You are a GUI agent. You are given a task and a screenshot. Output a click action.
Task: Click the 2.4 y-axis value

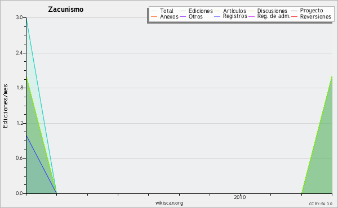(x=20, y=53)
